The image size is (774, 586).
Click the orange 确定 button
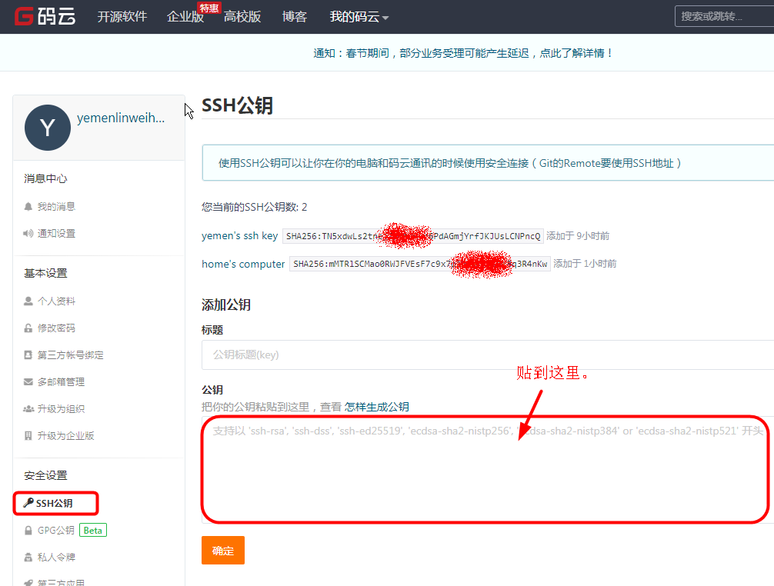tap(222, 550)
